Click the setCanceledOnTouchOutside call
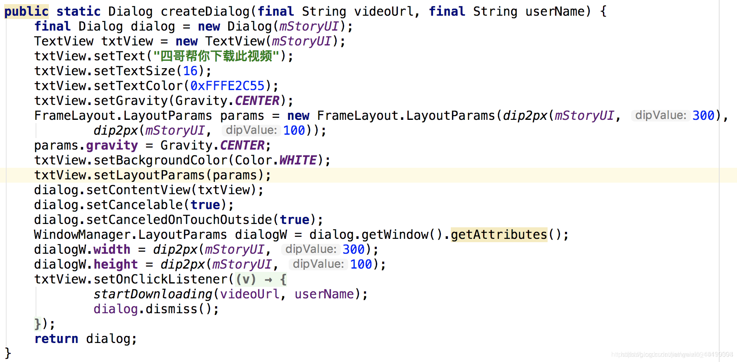 pos(179,219)
